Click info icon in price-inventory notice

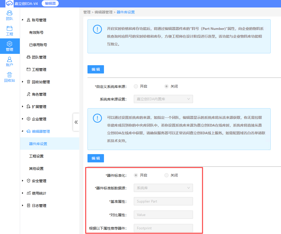97,29
